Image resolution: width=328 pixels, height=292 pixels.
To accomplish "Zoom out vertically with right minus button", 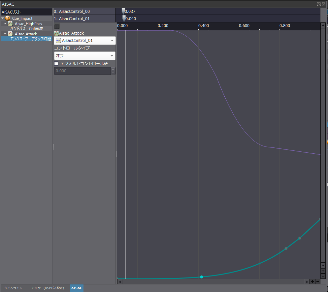I will [323, 276].
